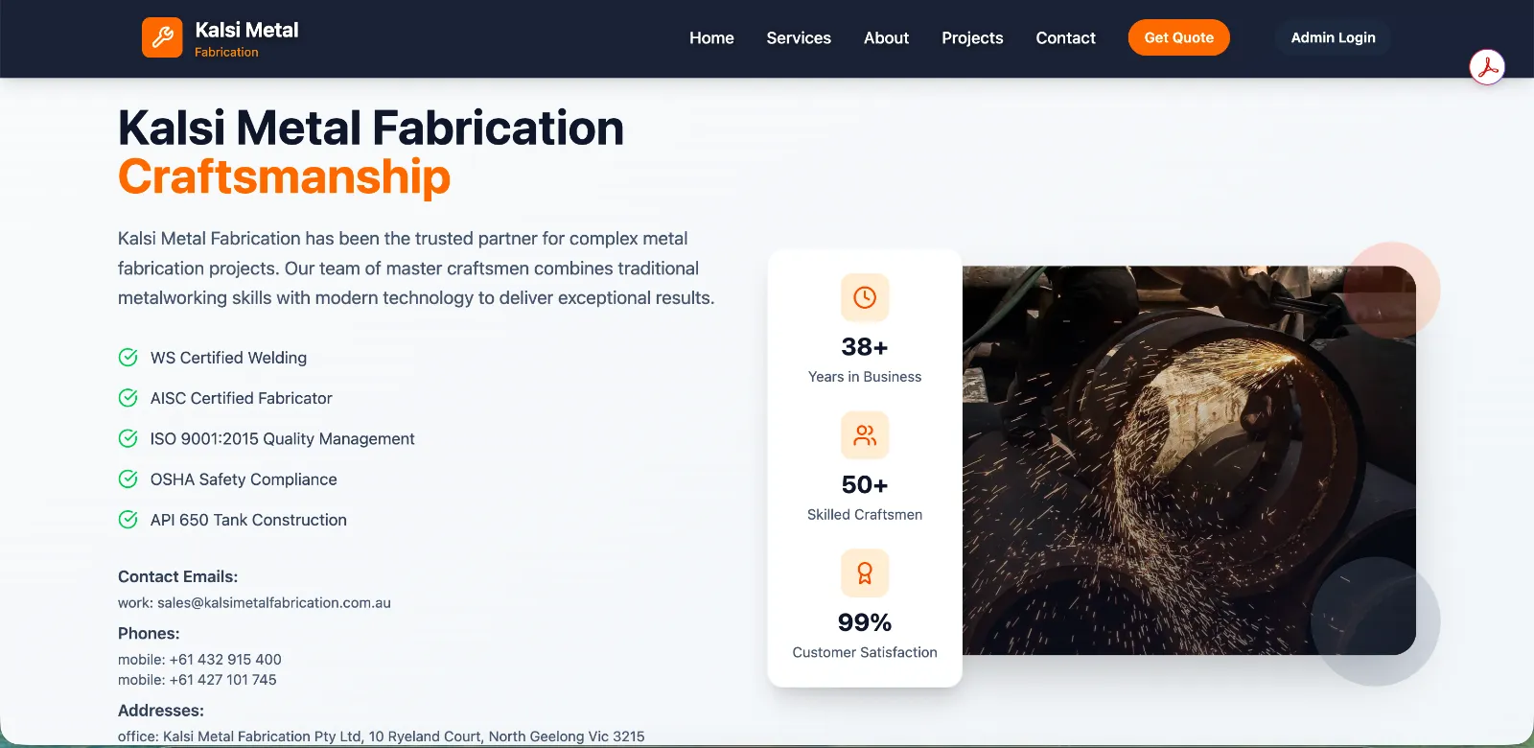Click checkmark icon beside API 650 Tank Construction
Viewport: 1534px width, 748px height.
click(x=128, y=520)
